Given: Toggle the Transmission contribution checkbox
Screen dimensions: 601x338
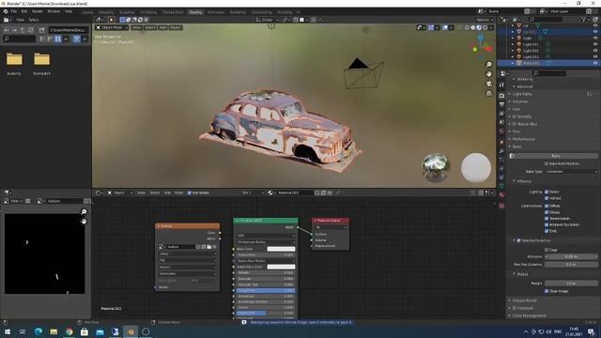Looking at the screenshot, I should tap(547, 219).
